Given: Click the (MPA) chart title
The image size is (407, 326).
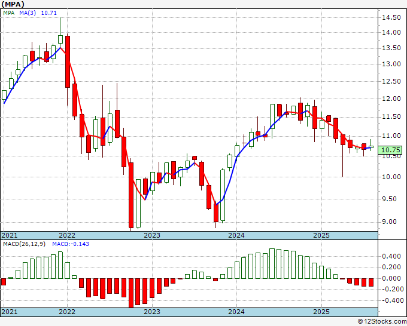Looking at the screenshot, I should coord(13,4).
